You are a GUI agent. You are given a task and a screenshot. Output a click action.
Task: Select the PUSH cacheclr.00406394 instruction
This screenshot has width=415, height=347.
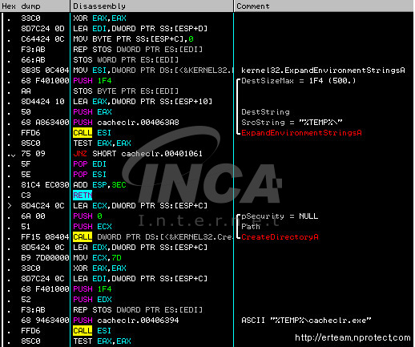126,321
